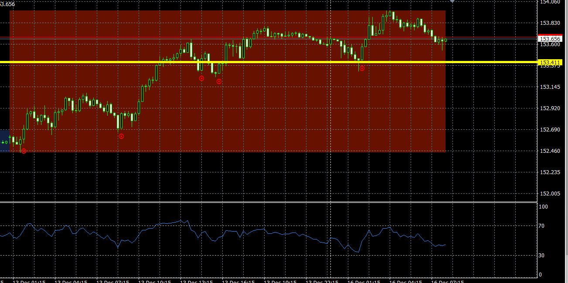Click the red ask line marker on price scale
Screen dimensions: 568x283
click(x=549, y=34)
